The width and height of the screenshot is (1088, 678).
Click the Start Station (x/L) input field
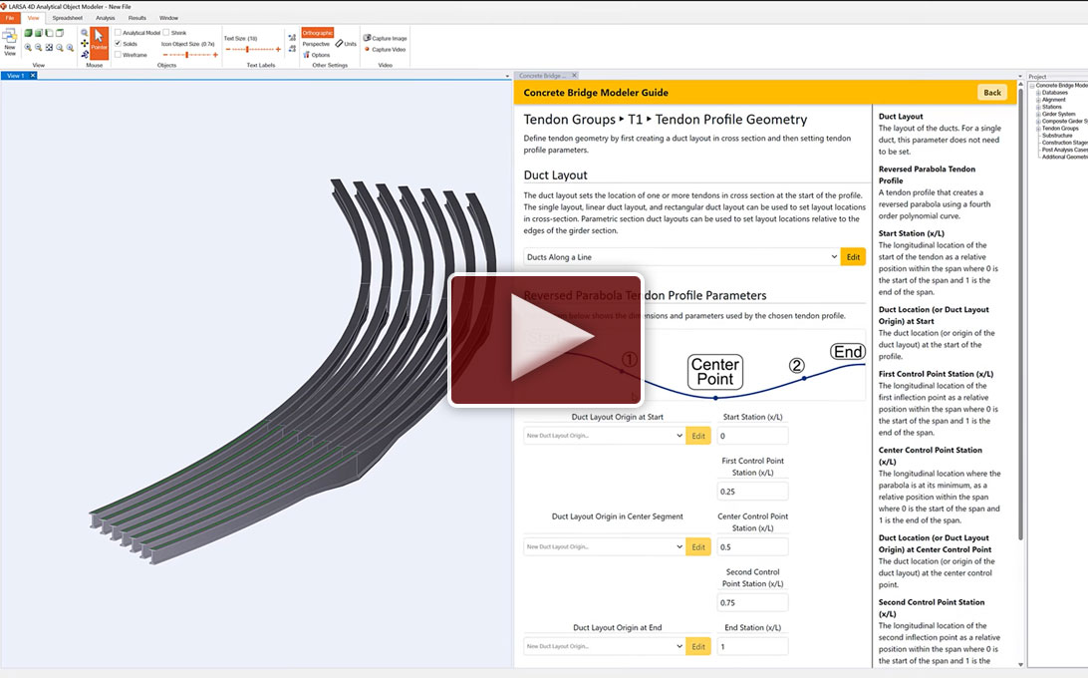tap(752, 436)
